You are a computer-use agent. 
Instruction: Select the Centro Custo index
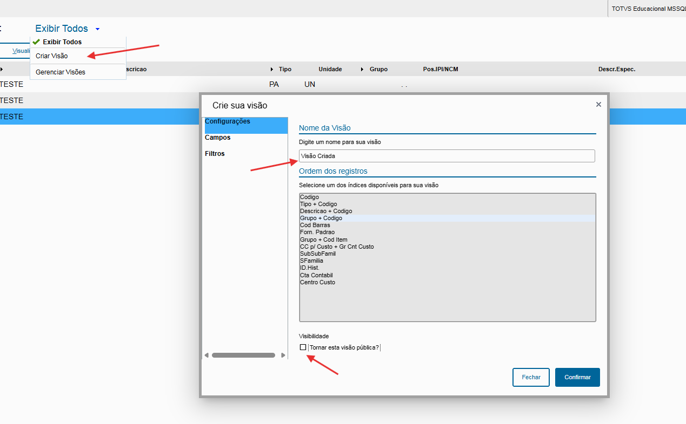447,282
